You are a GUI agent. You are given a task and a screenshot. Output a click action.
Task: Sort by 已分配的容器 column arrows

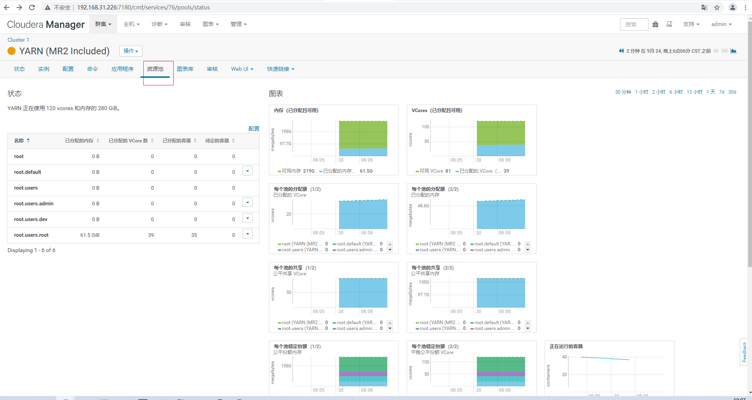click(195, 140)
